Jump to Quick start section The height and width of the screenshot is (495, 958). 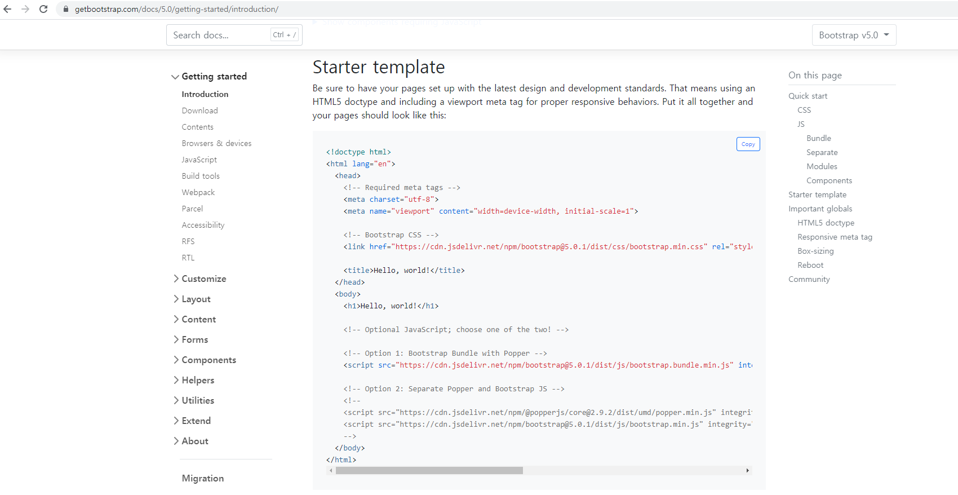(x=808, y=96)
